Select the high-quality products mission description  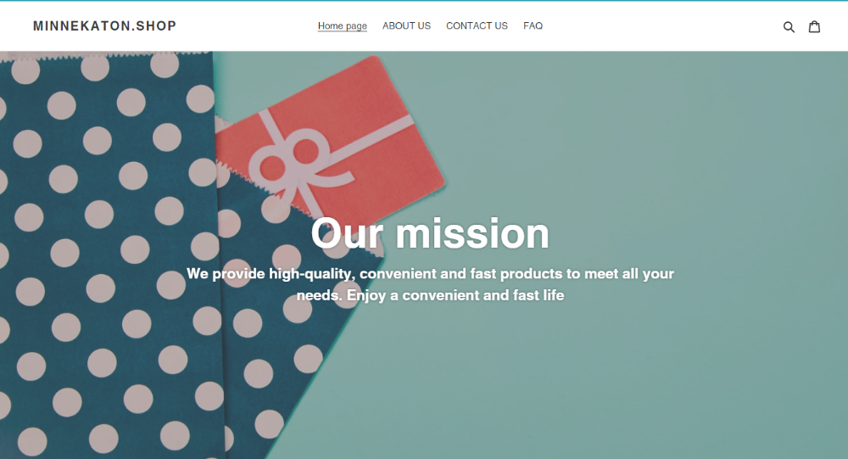(x=430, y=284)
